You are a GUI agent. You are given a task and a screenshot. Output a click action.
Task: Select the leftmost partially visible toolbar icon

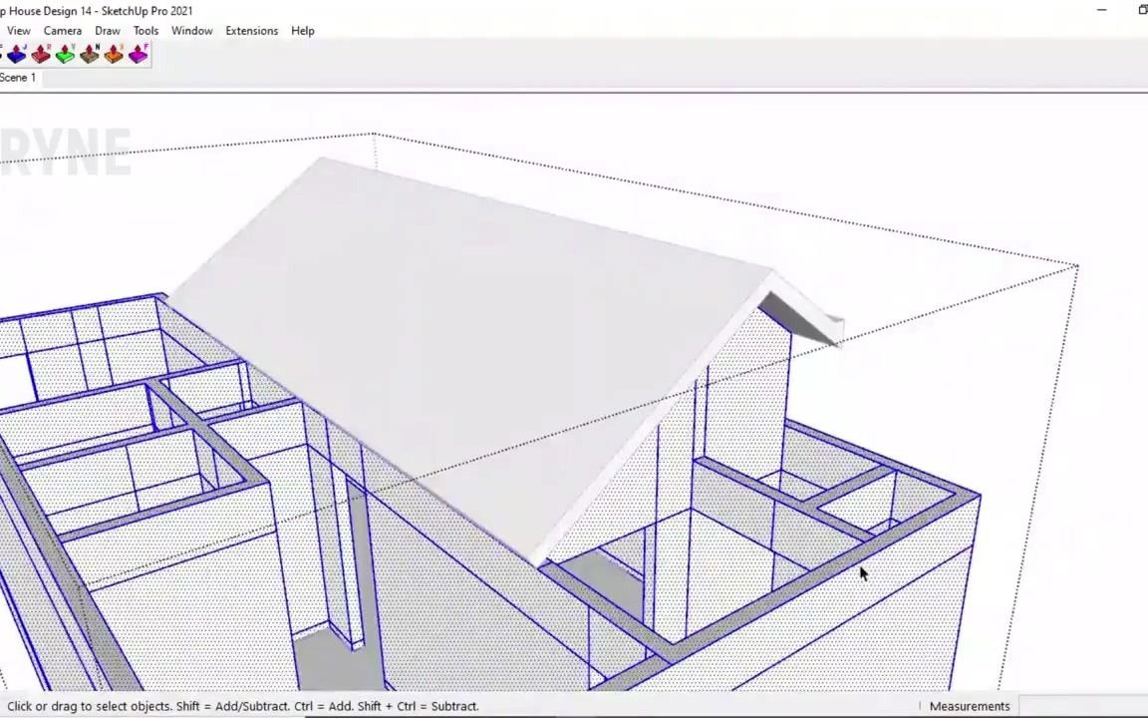[2, 56]
